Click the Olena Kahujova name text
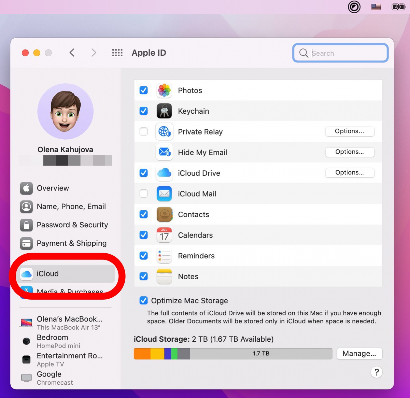Image resolution: width=410 pixels, height=398 pixels. [65, 149]
